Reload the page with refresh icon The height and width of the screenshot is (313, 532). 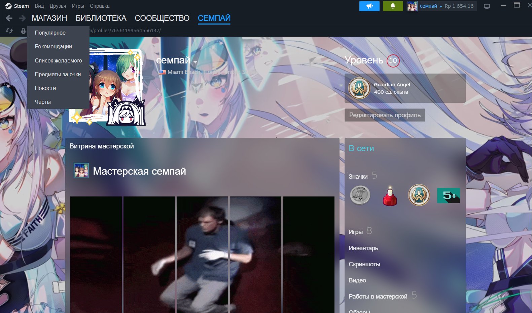coord(9,31)
